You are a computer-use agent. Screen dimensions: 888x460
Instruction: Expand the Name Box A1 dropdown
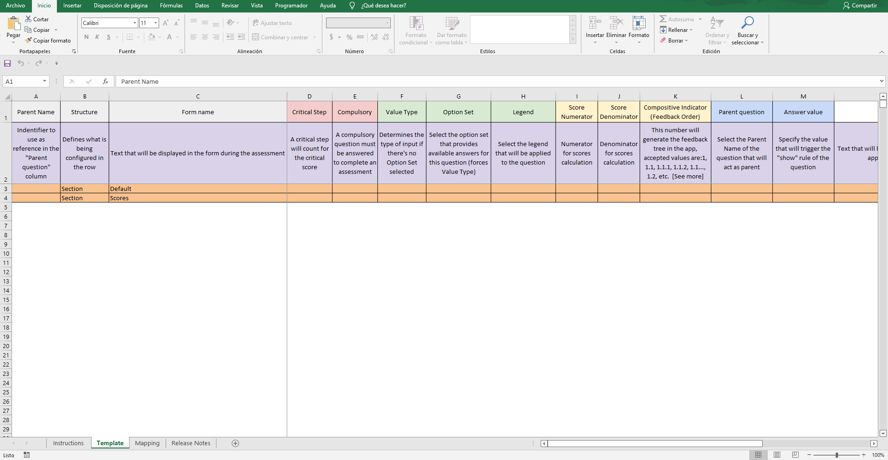coord(44,81)
